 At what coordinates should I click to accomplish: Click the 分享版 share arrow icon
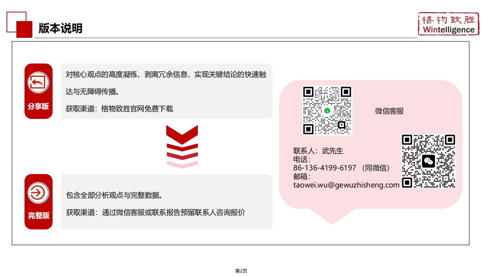pos(39,82)
